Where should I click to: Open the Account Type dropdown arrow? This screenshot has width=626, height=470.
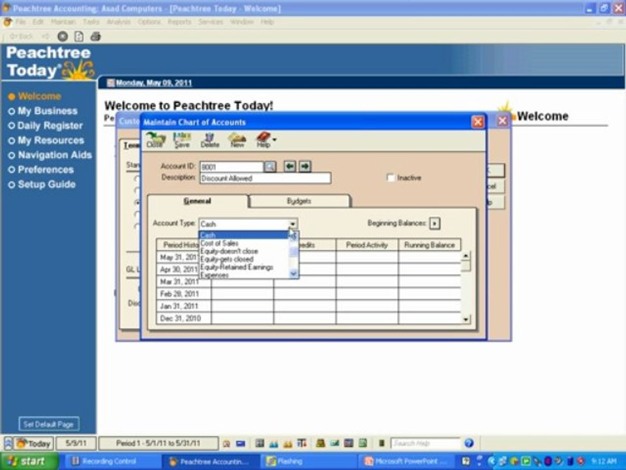click(x=293, y=224)
